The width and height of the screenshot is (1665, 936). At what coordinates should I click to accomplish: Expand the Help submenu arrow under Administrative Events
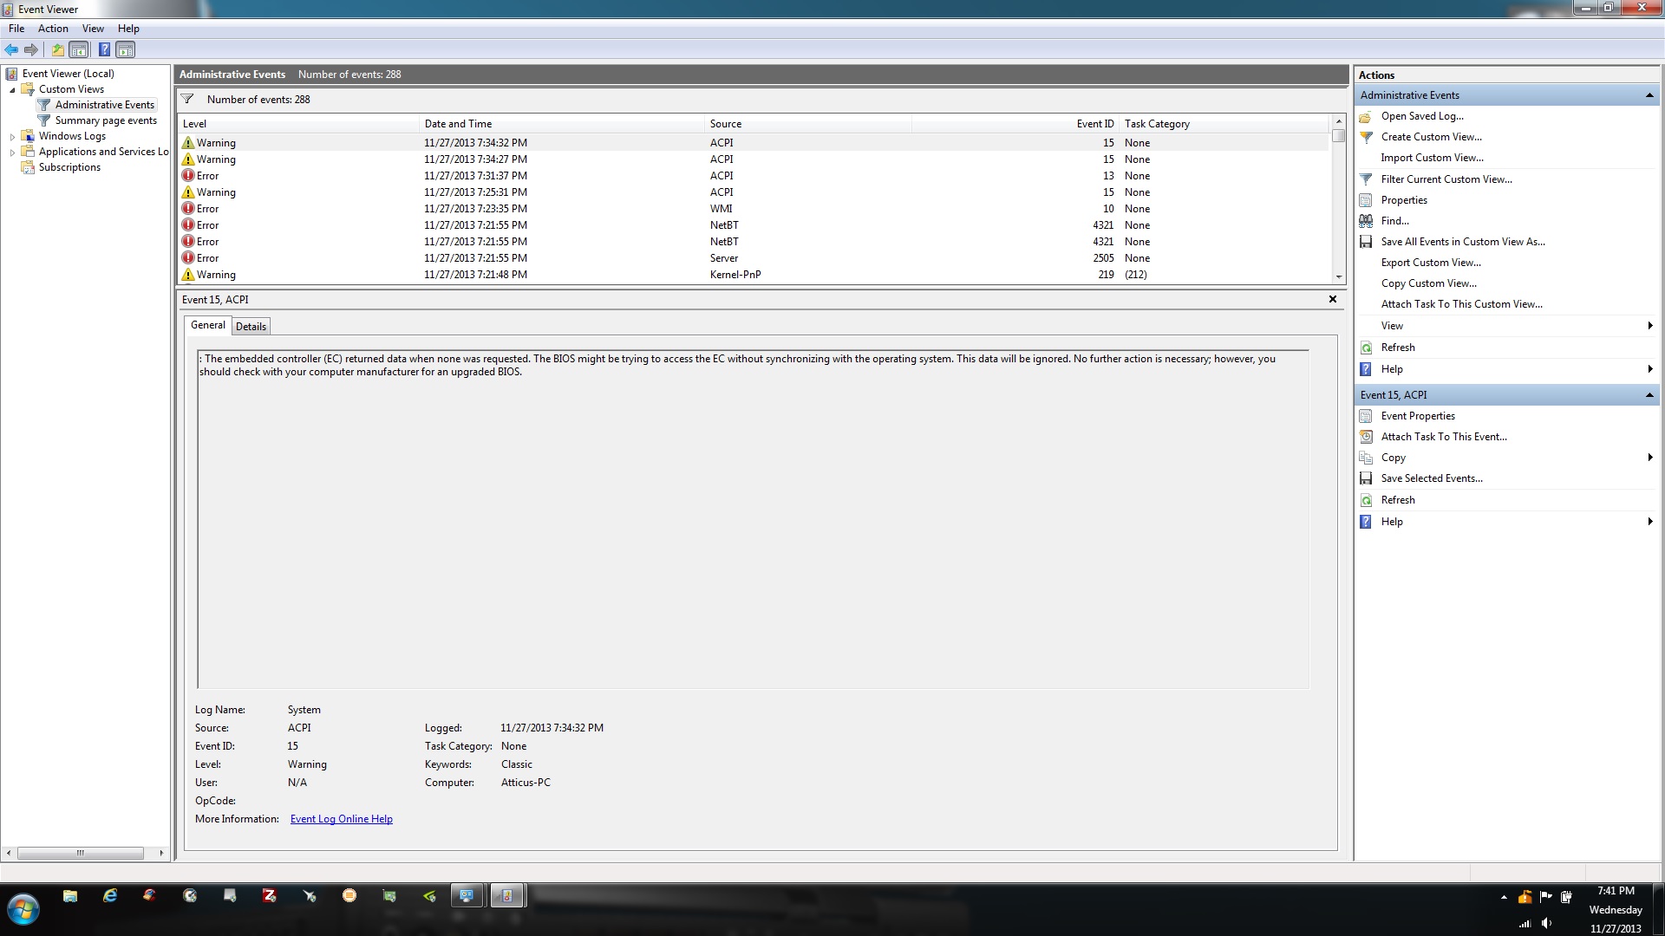pyautogui.click(x=1649, y=369)
